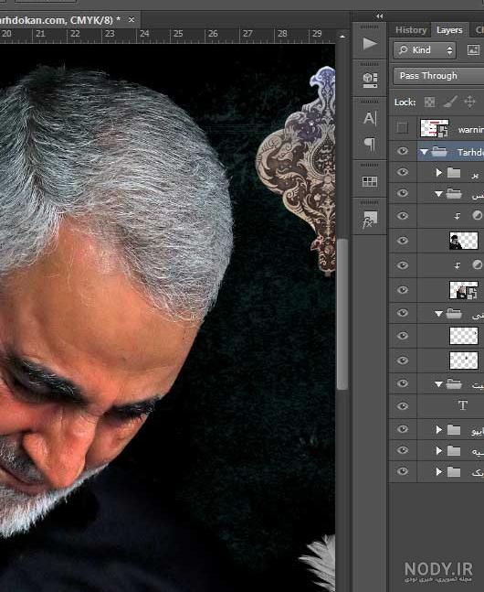Image resolution: width=484 pixels, height=592 pixels.
Task: Select the warning layer thumbnail
Action: click(435, 127)
